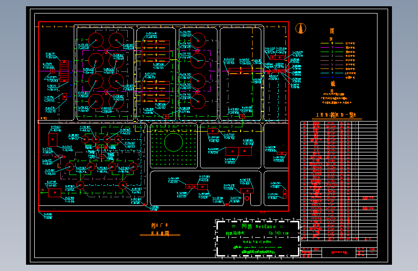Click the green "网易 NetEase" heading
This screenshot has width=418, height=271.
(258, 227)
